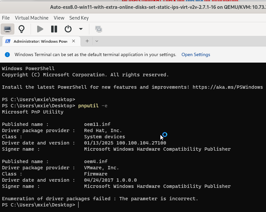Power on the virtual machine
Screen dimensions: 266x212
pyautogui.click(x=40, y=29)
